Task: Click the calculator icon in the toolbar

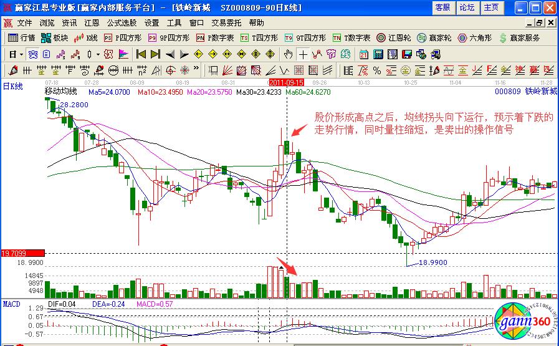Action: [378, 54]
